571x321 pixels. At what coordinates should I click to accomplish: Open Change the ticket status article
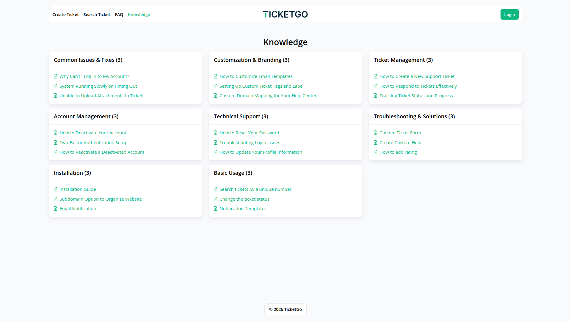[244, 199]
